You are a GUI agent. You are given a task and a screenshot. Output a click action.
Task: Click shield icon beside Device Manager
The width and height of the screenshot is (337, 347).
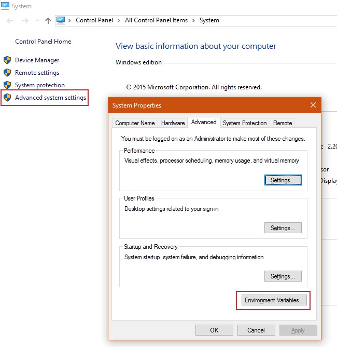[x=7, y=60]
